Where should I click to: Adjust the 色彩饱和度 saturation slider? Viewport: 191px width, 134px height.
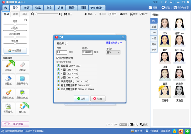15,37
